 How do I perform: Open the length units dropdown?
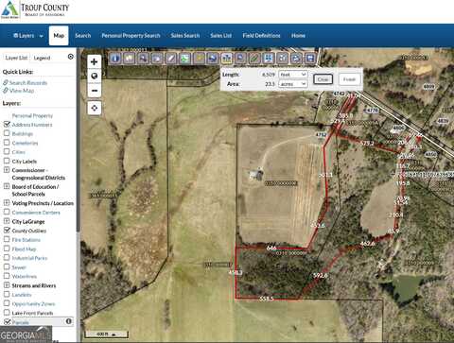point(293,75)
